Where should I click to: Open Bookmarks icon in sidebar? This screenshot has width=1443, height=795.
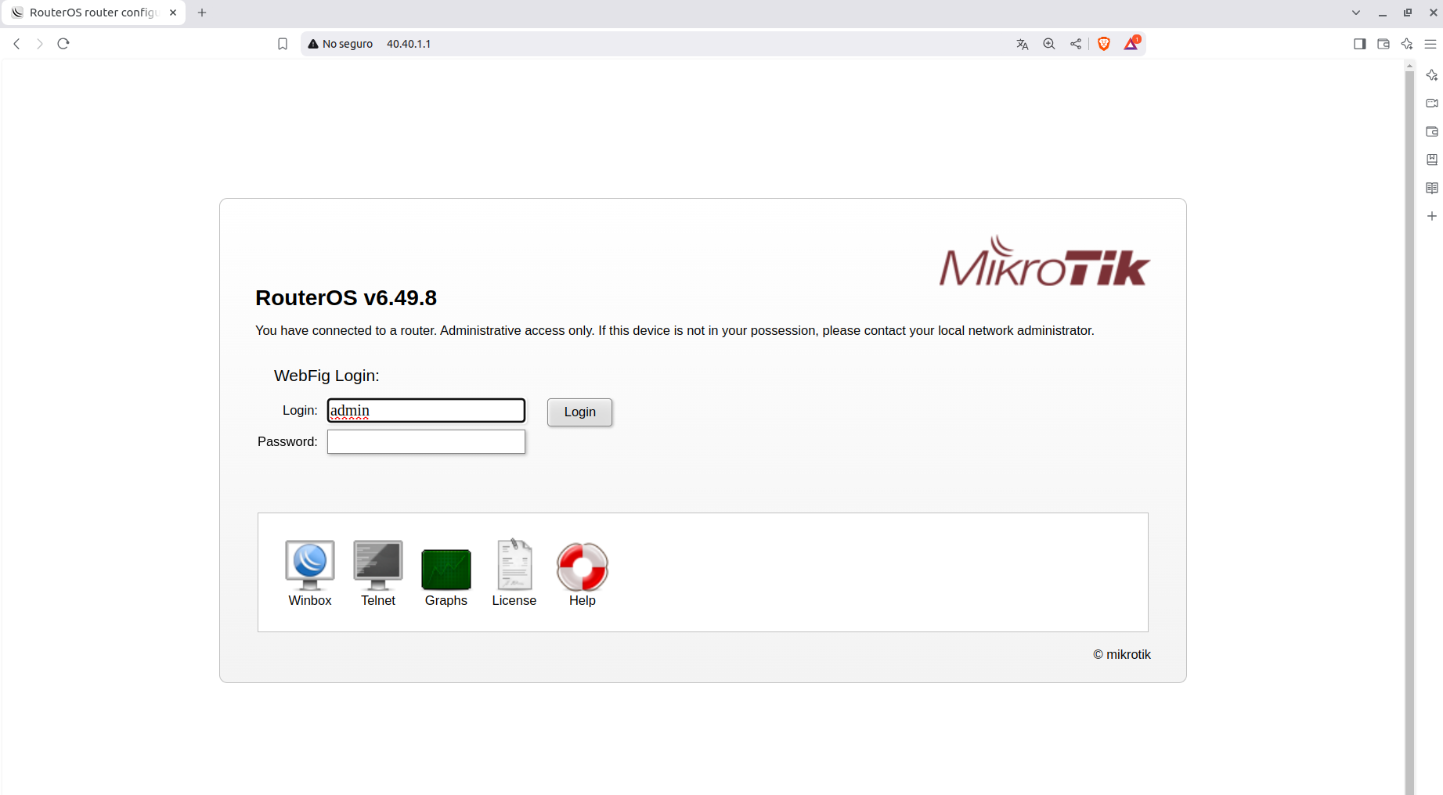click(x=1432, y=160)
